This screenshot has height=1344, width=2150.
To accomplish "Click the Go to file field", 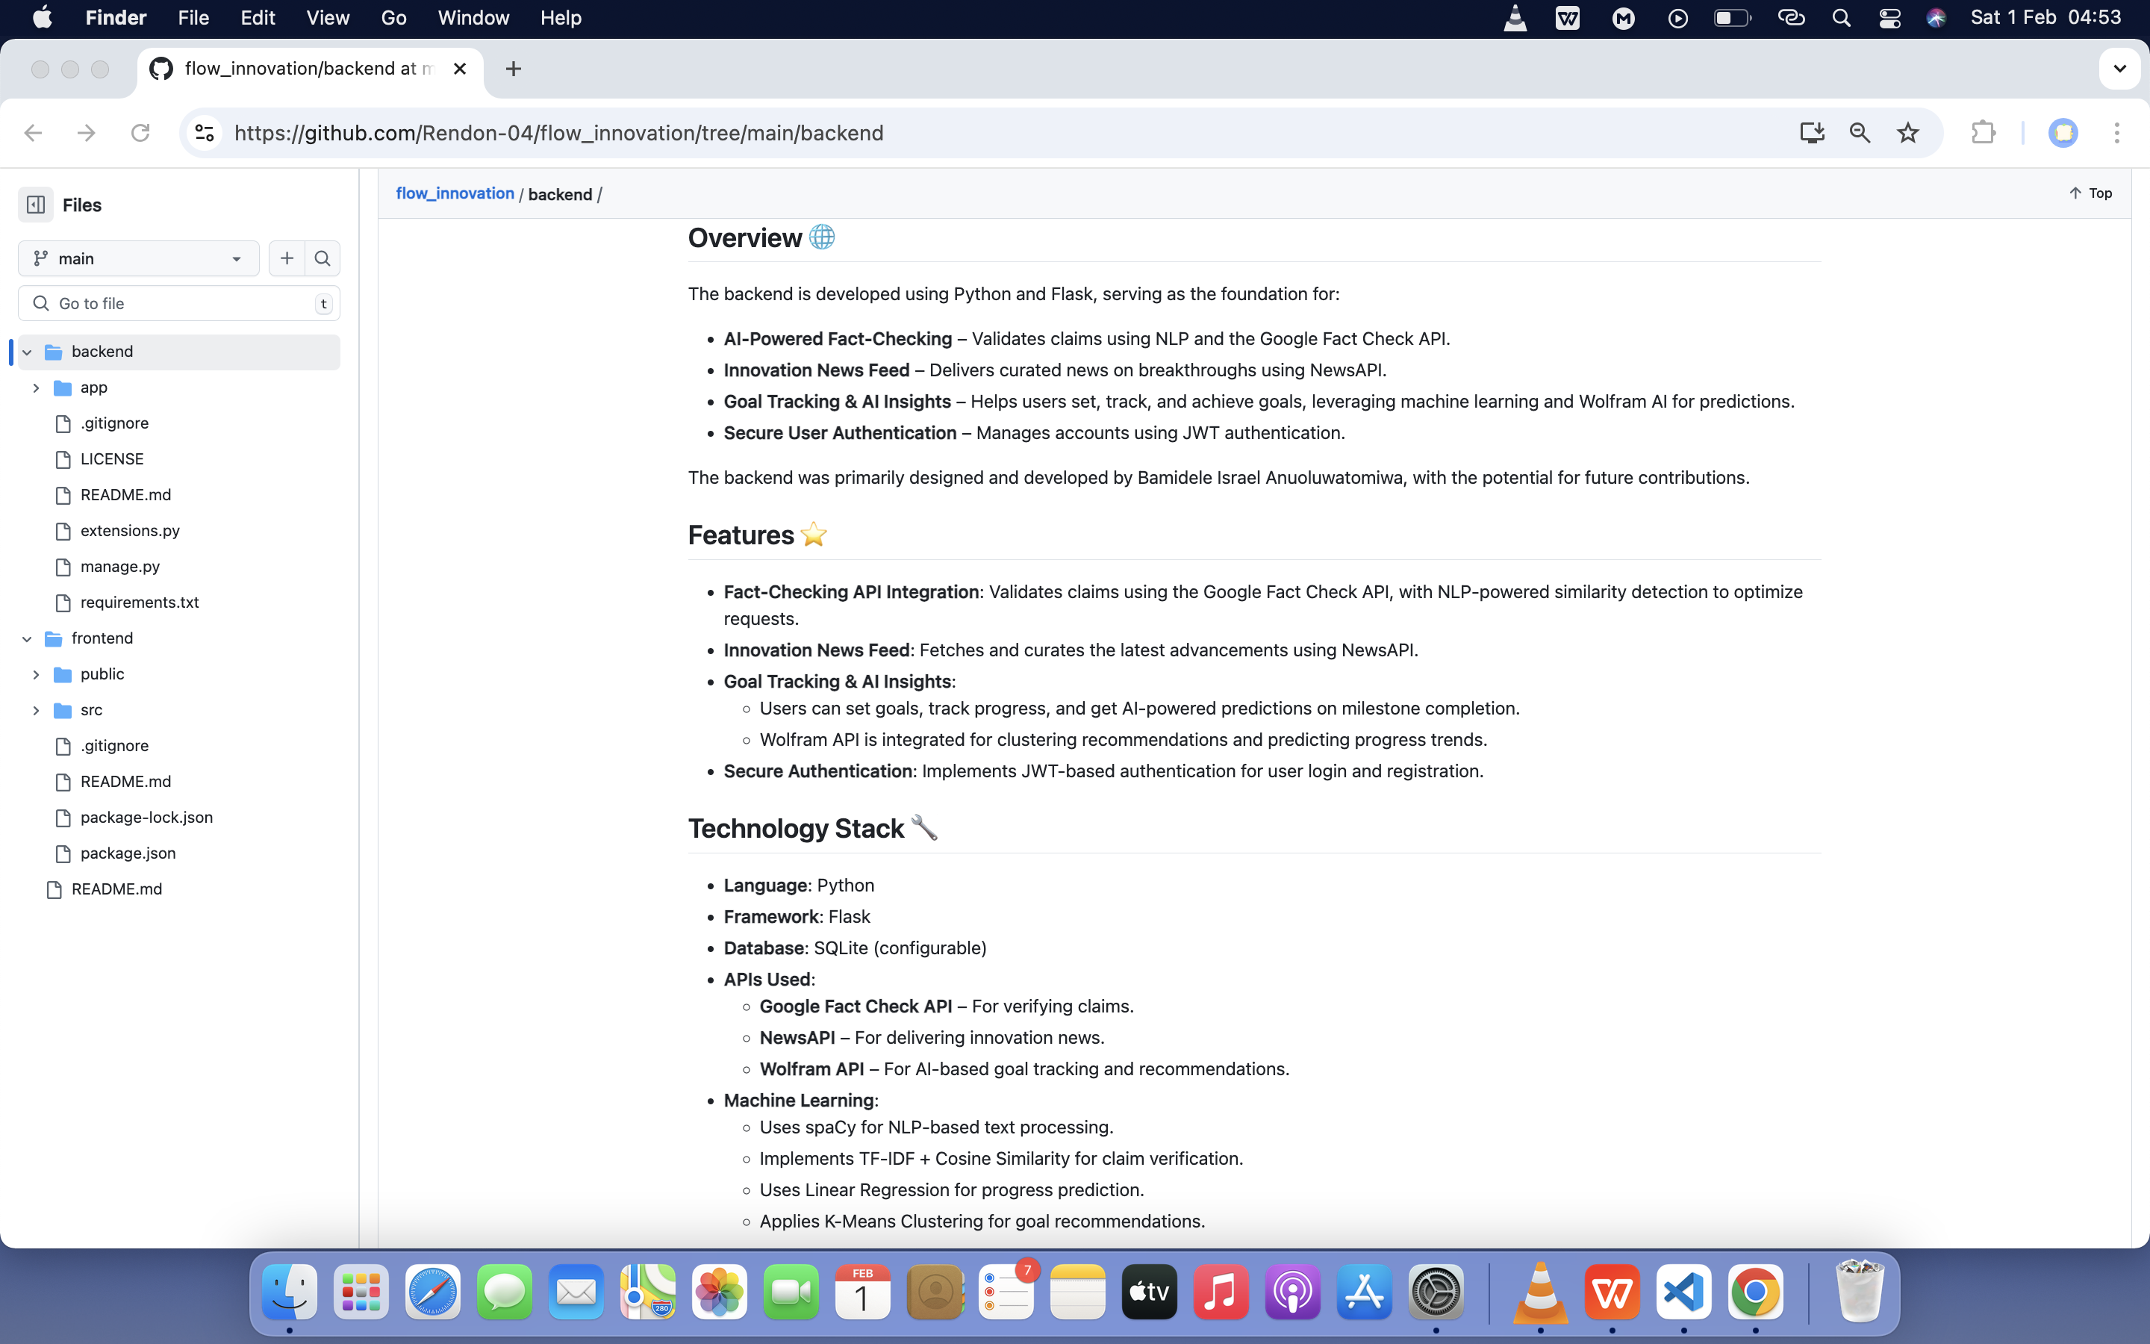I will point(178,304).
